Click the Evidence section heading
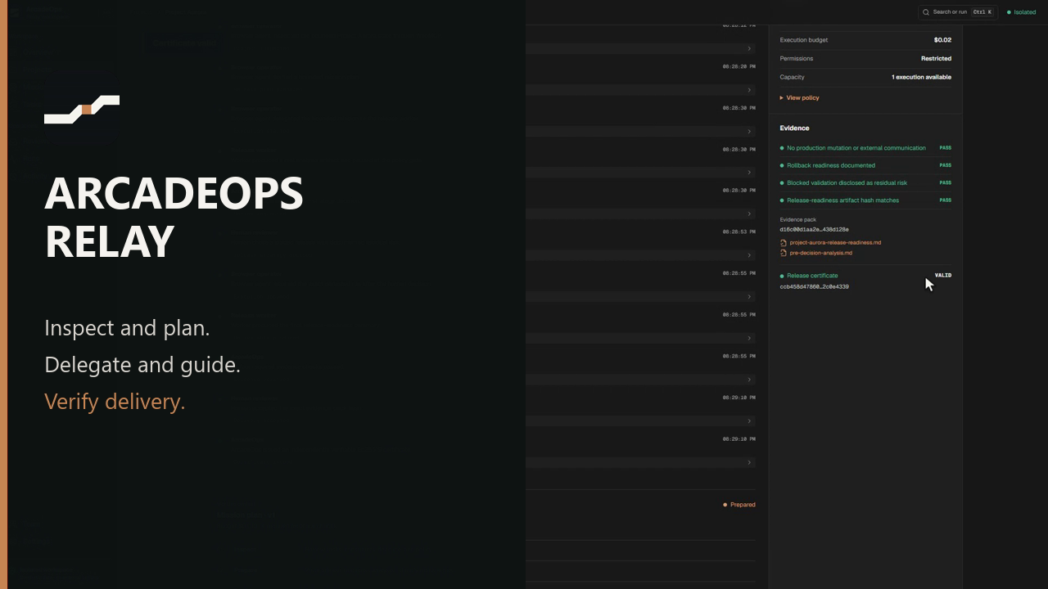 (794, 128)
